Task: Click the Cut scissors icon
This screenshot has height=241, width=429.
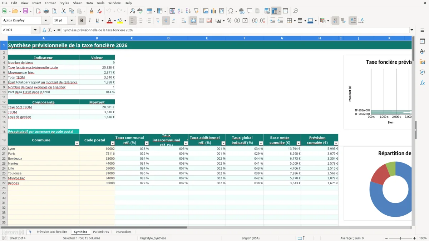Action: pos(64,11)
